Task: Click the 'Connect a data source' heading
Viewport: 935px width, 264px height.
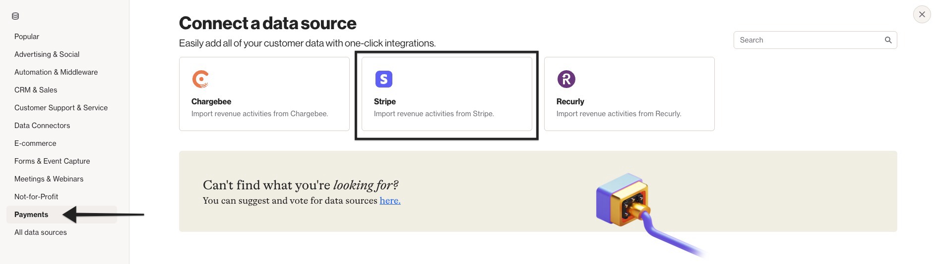Action: point(267,23)
